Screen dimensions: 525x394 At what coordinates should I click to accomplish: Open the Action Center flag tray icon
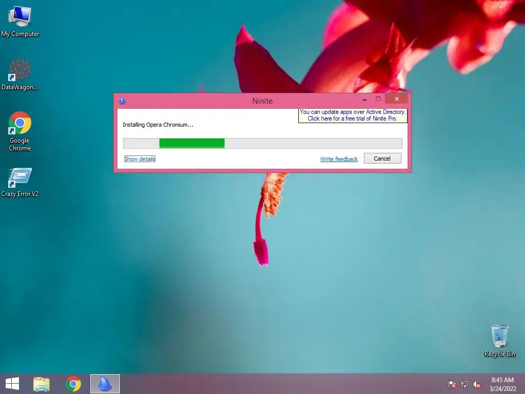[452, 384]
